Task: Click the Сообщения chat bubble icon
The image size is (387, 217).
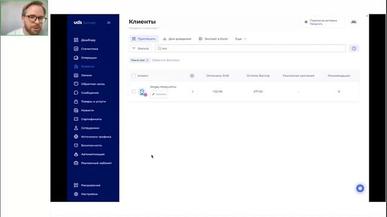Action: pyautogui.click(x=76, y=93)
